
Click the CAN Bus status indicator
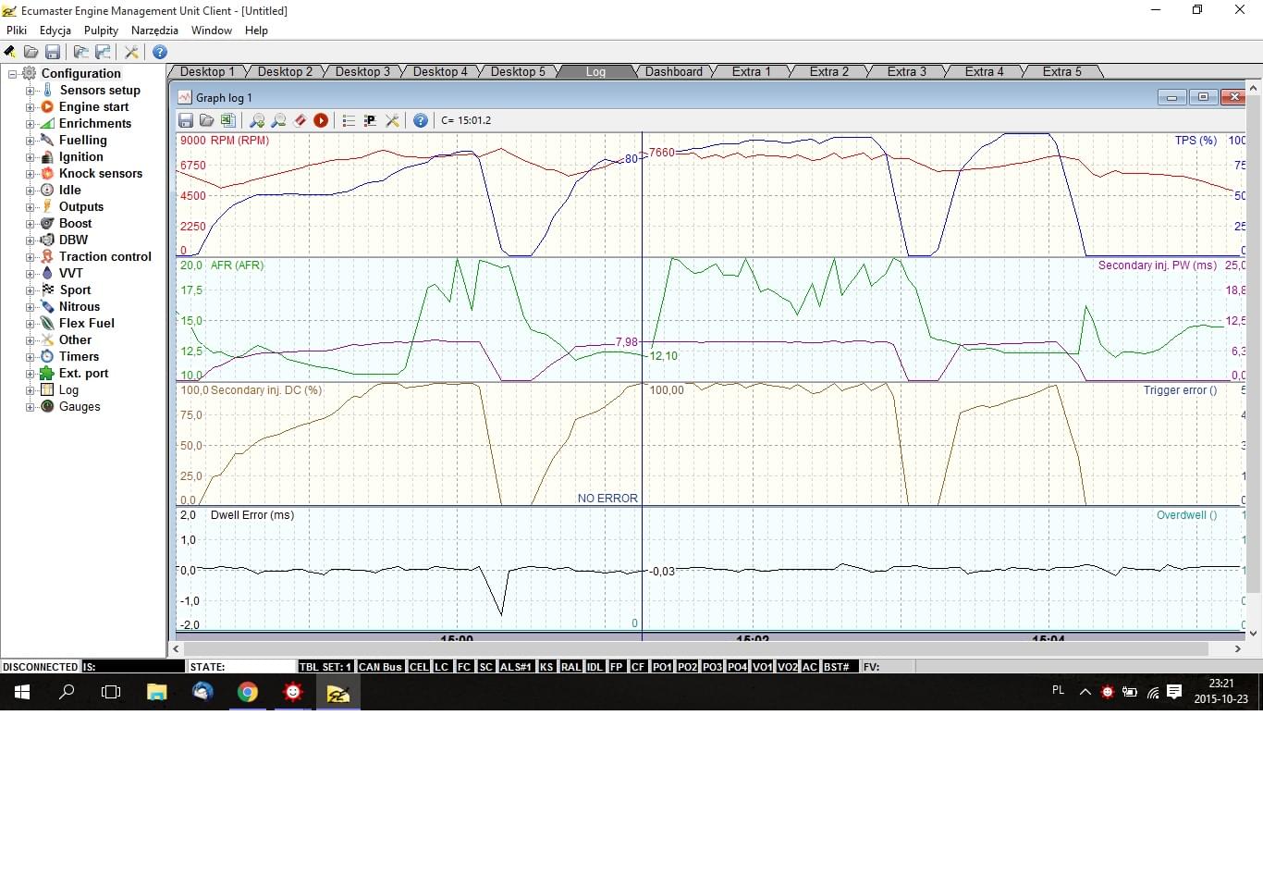(380, 667)
